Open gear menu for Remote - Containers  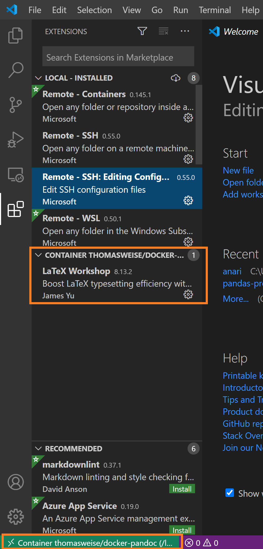coord(188,118)
